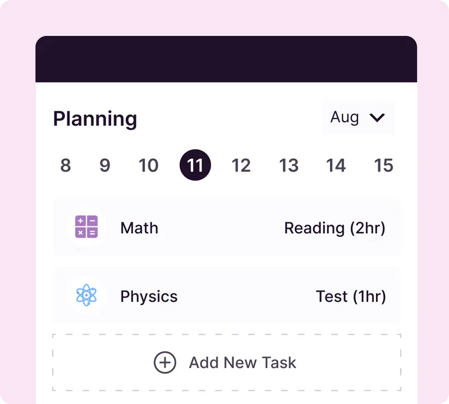The width and height of the screenshot is (449, 404).
Task: Select date 10 in the planner
Action: tap(148, 166)
